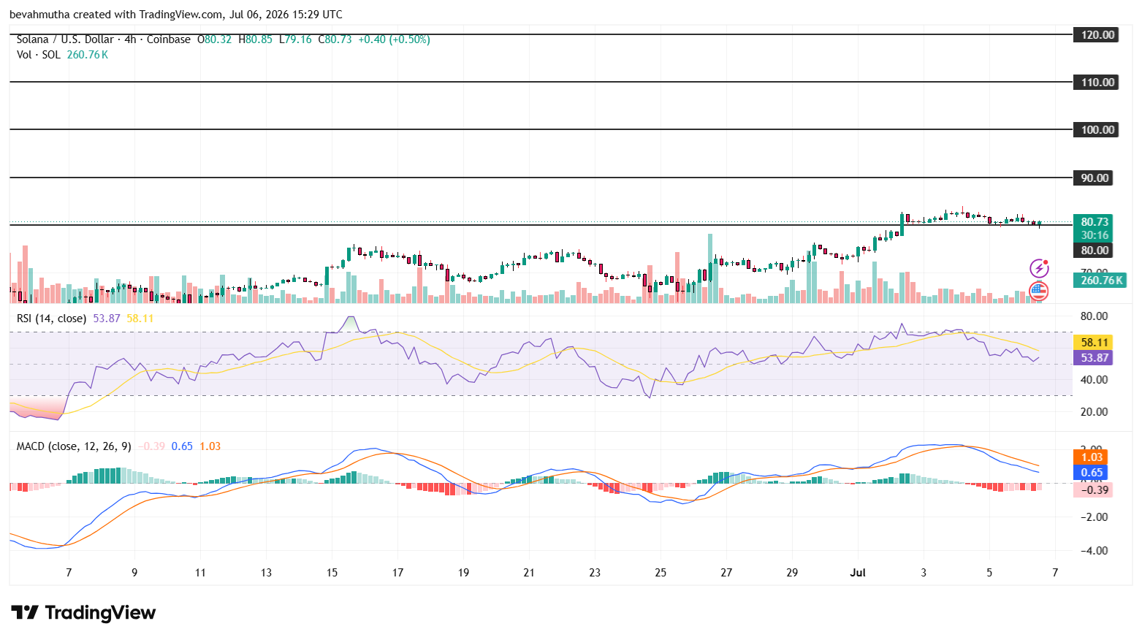Click the 90.00 horizontal line price label
The height and width of the screenshot is (640, 1142).
tap(1093, 178)
